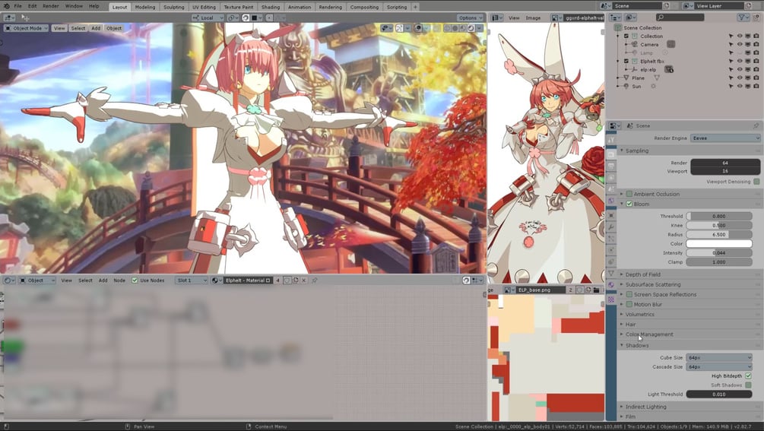
Task: Click the Options button in viewport header
Action: coord(470,17)
